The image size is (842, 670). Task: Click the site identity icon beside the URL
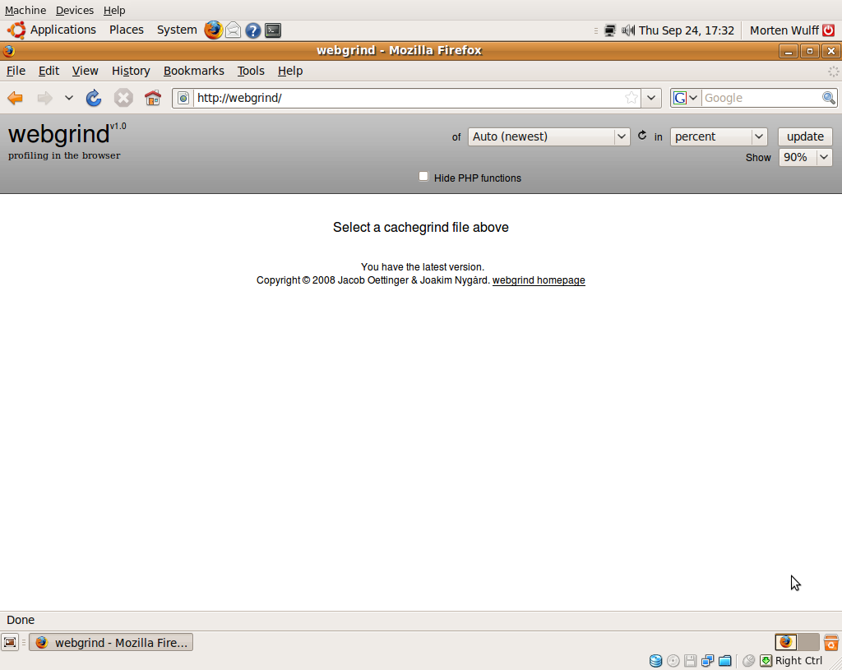point(183,98)
